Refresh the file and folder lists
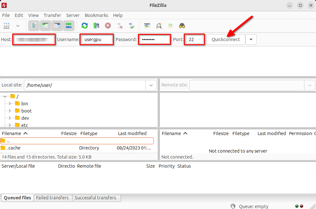This screenshot has height=209, width=316. click(84, 25)
